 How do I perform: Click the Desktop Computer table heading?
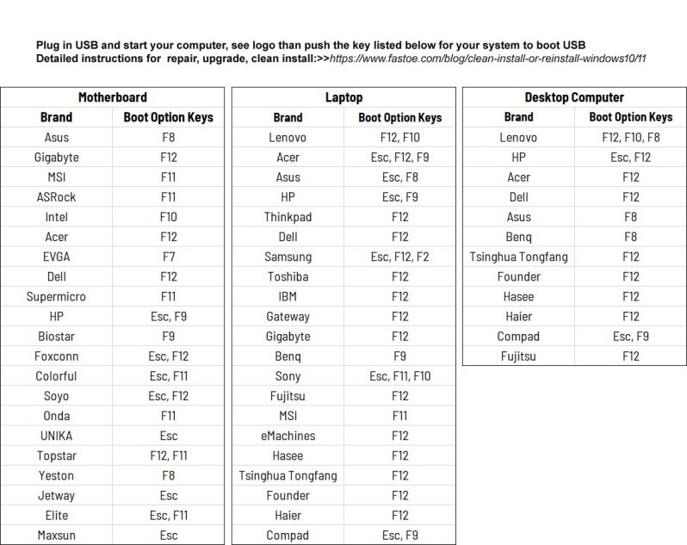(574, 97)
